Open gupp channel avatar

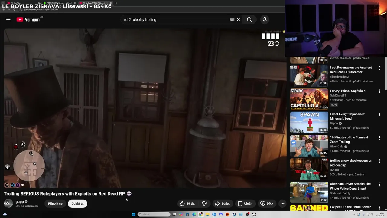click(8, 203)
